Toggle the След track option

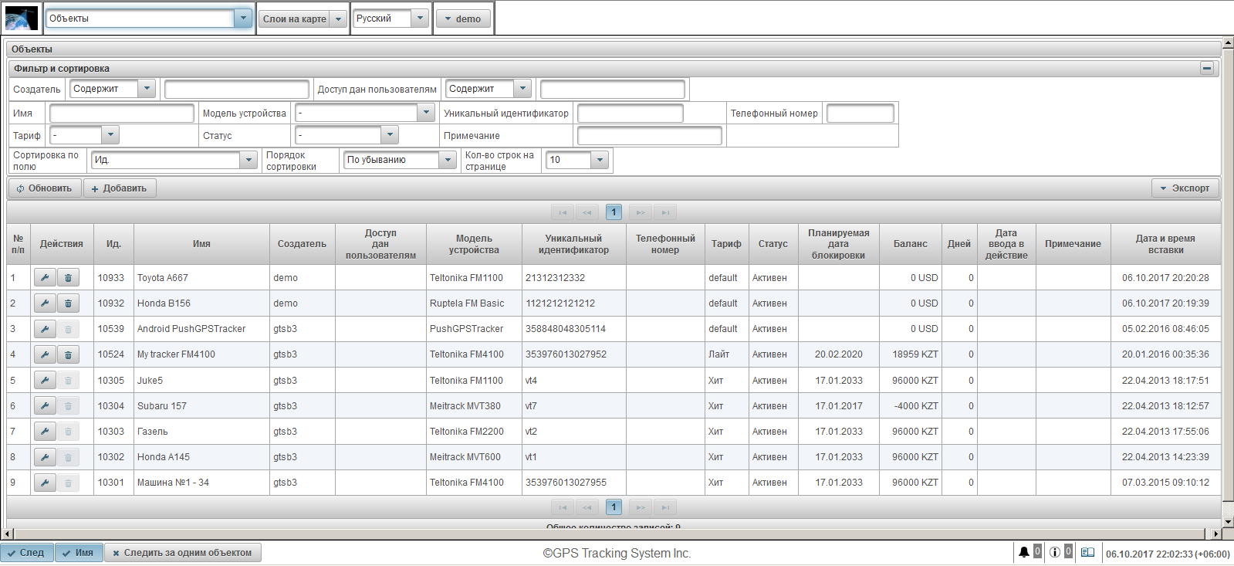click(x=27, y=553)
